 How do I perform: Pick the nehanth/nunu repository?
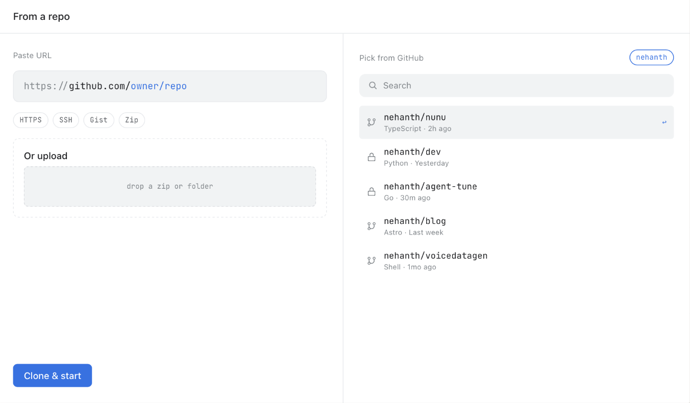(516, 122)
